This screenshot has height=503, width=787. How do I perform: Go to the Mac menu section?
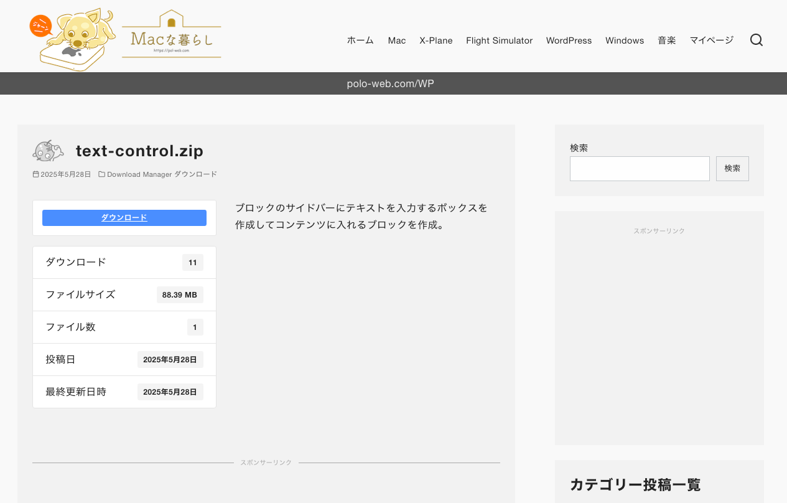tap(396, 40)
